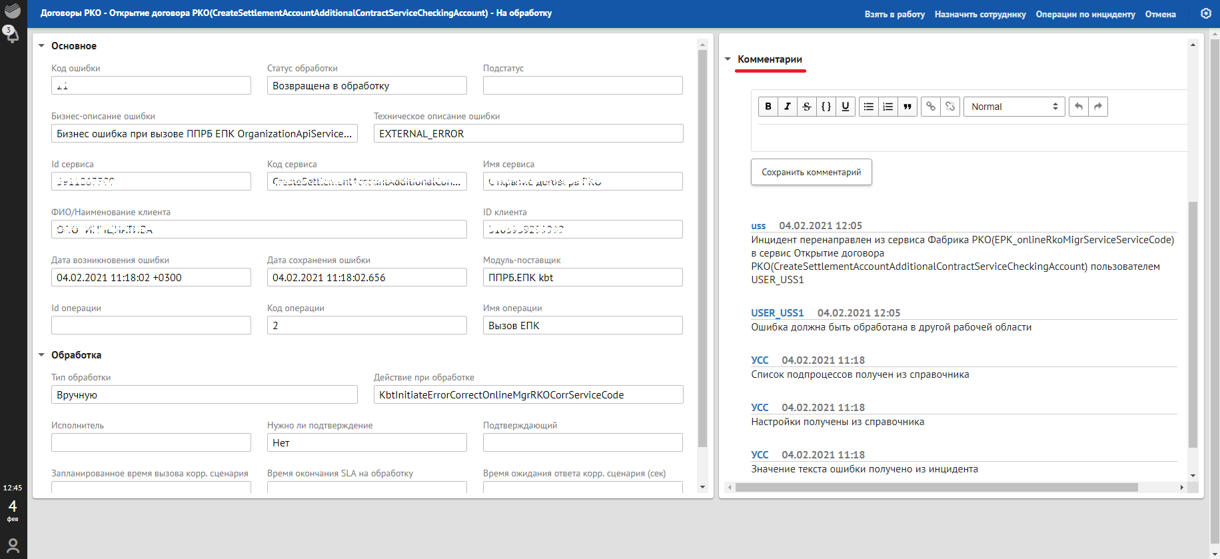1220x559 pixels.
Task: Toggle underline formatting in comment editor
Action: tap(846, 107)
